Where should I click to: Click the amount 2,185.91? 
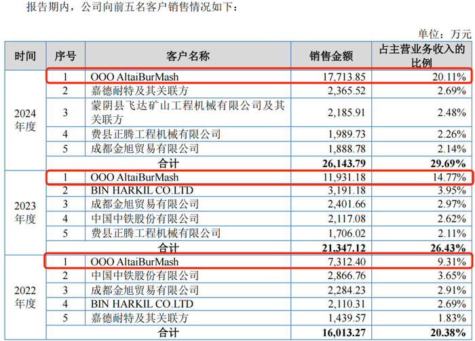[x=347, y=113]
